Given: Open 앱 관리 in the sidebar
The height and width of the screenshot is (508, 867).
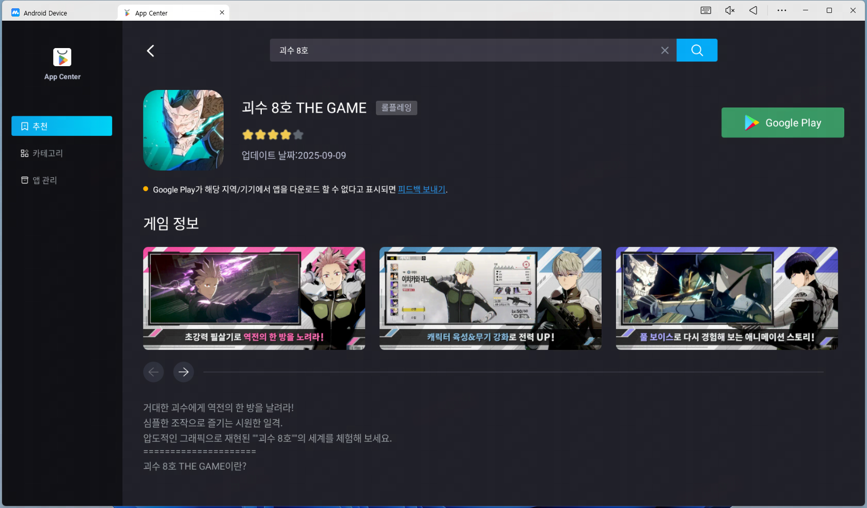Looking at the screenshot, I should [x=62, y=180].
